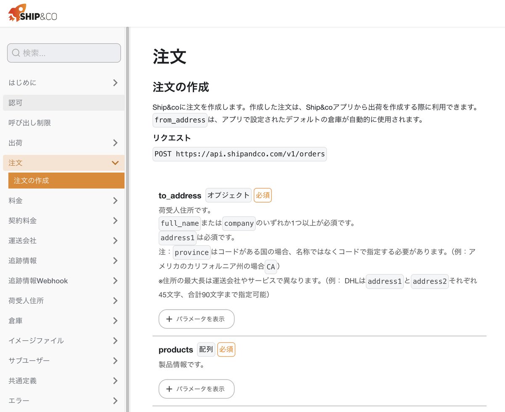
Task: Click the オブジェクト type badge for to_address
Action: tap(228, 195)
